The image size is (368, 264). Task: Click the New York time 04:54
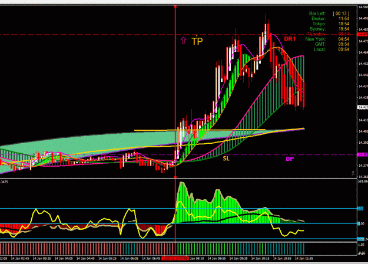click(x=344, y=39)
